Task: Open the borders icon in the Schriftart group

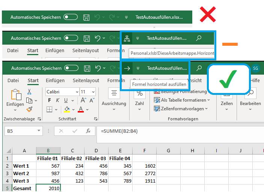Action: coord(49,109)
